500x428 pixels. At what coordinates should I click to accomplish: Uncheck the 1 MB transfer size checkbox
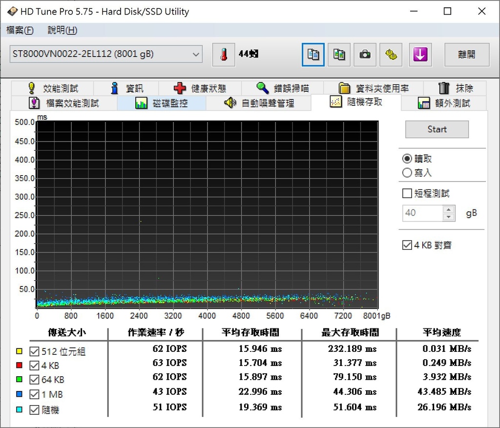(x=34, y=394)
